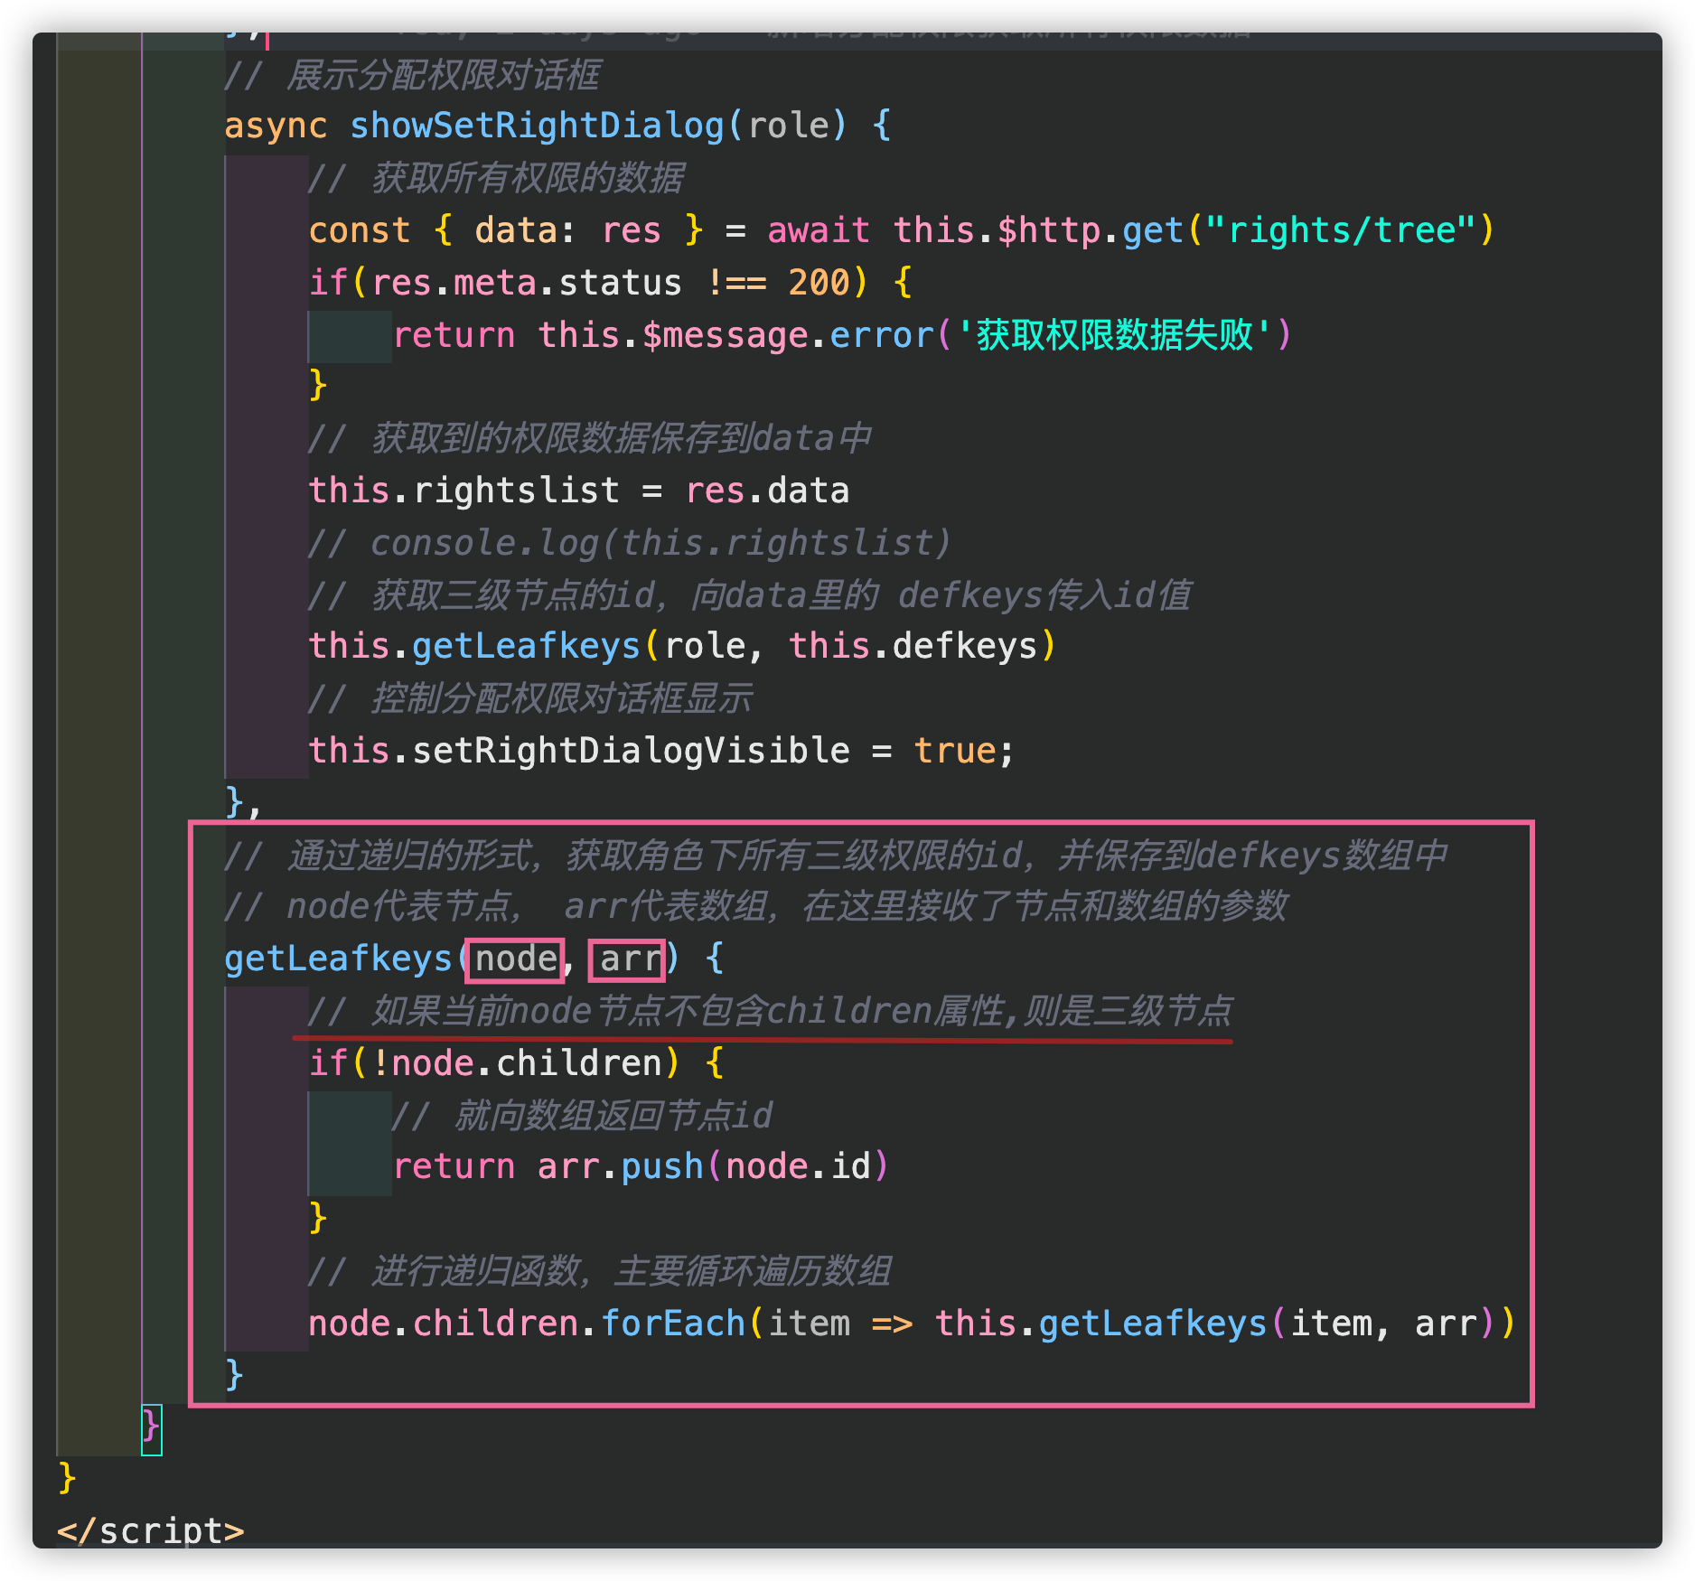Click comment about node 不包含children属性
Viewport: 1695px width, 1581px height.
click(x=771, y=1011)
